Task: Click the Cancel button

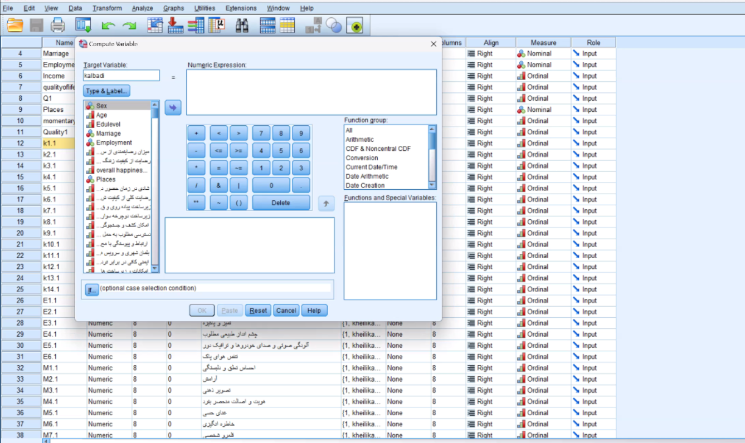Action: pos(286,311)
